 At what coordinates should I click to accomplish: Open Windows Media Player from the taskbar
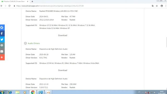click(x=25, y=92)
